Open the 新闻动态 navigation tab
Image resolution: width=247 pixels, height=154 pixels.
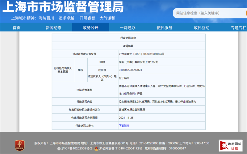pyautogui.click(x=53, y=27)
